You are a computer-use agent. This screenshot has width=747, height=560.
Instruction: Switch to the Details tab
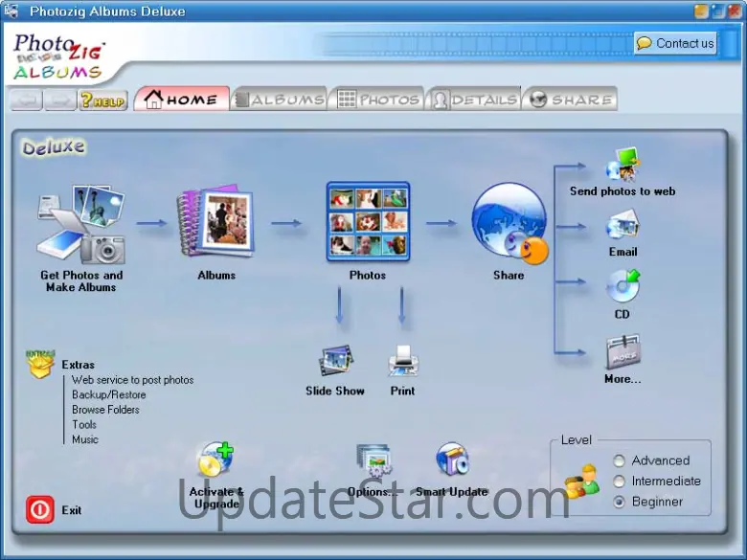[474, 99]
